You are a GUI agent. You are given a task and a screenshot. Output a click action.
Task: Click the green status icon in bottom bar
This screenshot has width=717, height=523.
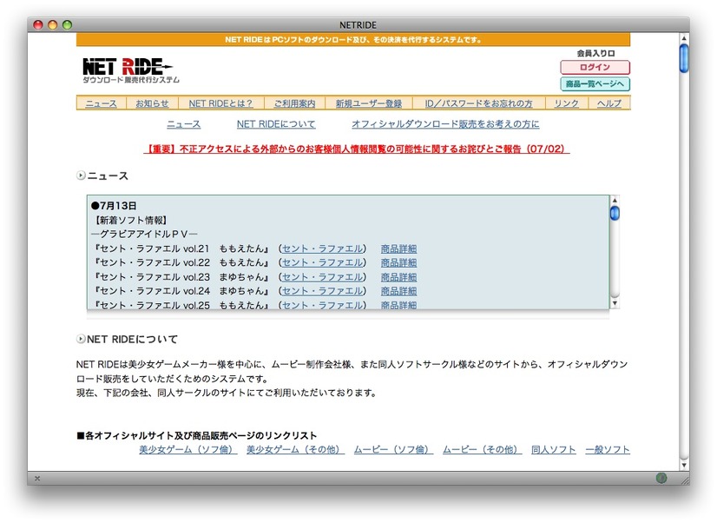(x=661, y=478)
